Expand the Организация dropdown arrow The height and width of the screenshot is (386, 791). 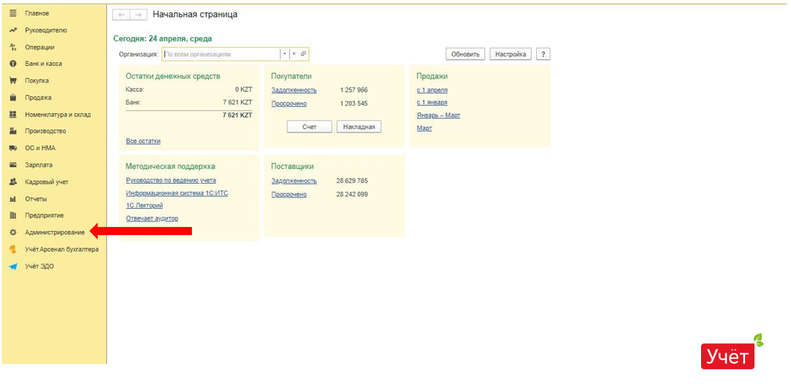(x=284, y=54)
